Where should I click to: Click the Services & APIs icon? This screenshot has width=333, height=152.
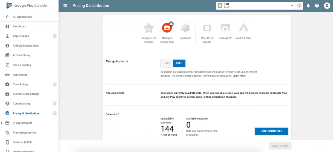[7, 142]
